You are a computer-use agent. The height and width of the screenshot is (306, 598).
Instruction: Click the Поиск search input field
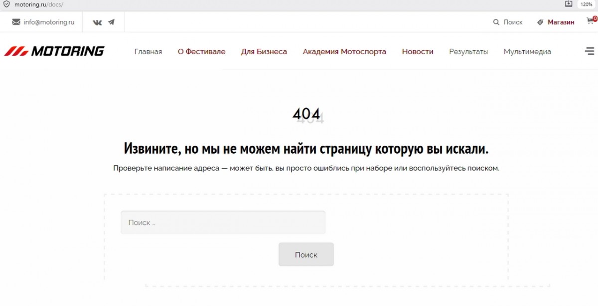tap(223, 222)
